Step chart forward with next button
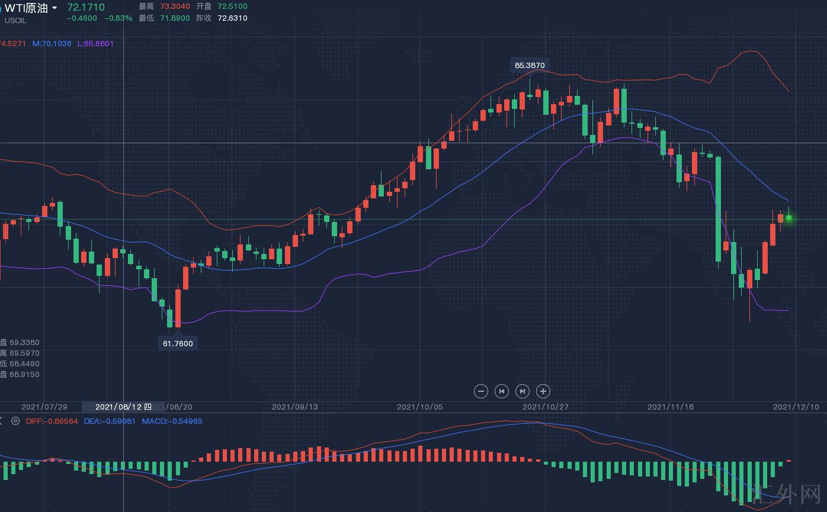Viewport: 827px width, 512px height. 523,391
